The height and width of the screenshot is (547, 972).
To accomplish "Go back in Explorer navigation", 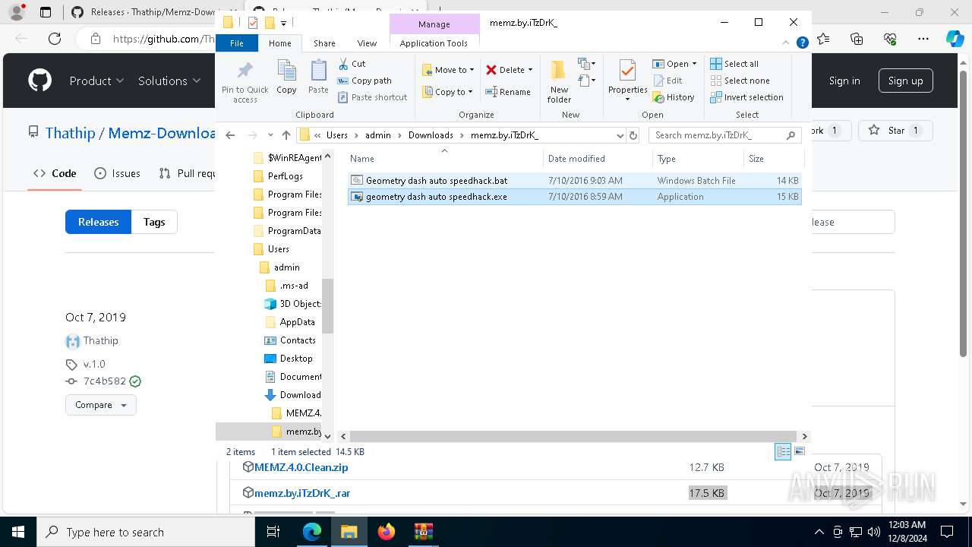I will [x=231, y=135].
